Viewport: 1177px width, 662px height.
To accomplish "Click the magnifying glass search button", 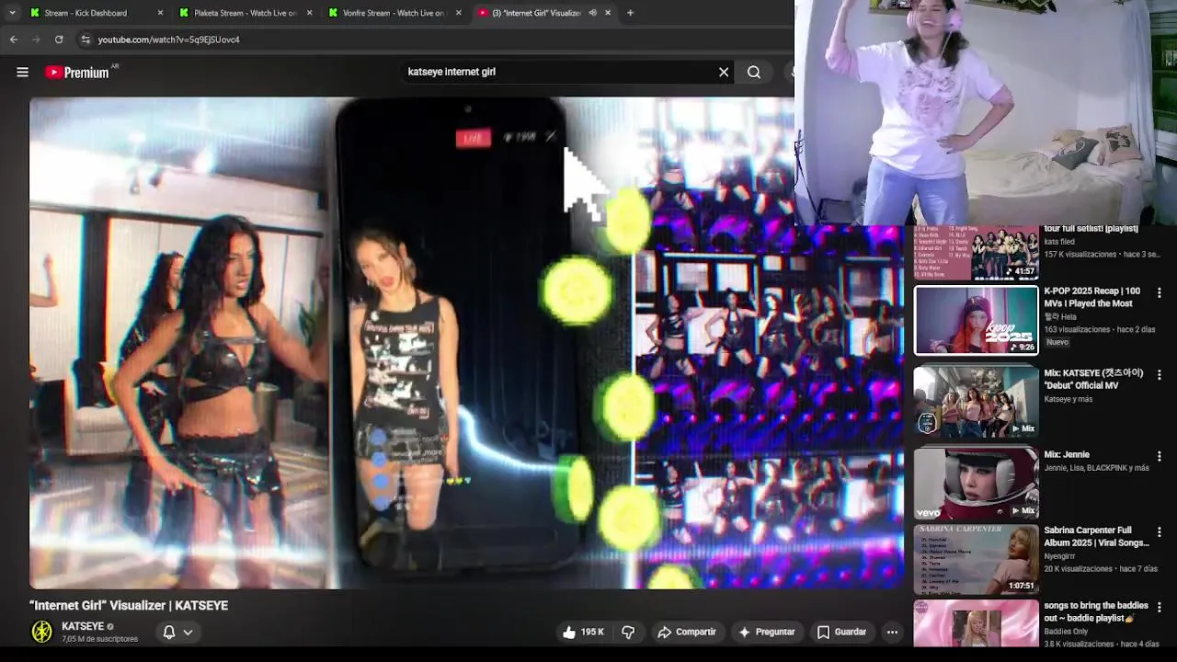I will coord(754,72).
